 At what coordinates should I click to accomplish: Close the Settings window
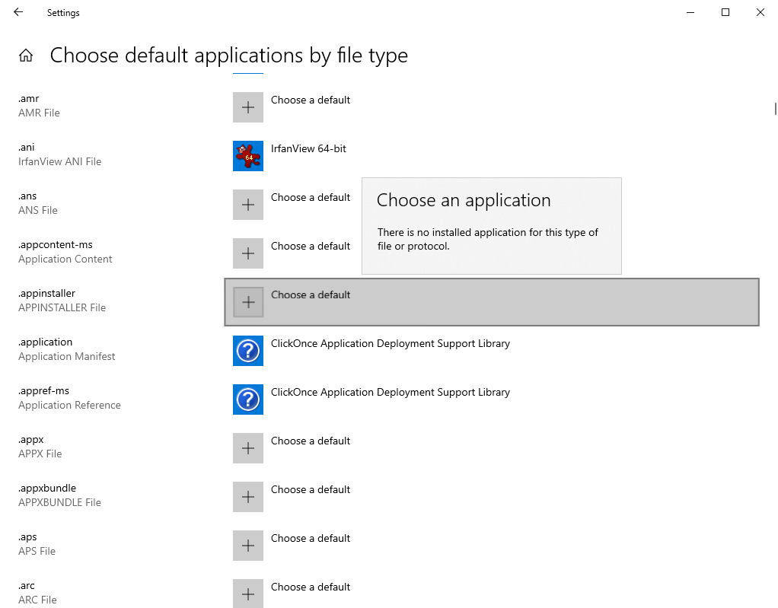point(760,12)
